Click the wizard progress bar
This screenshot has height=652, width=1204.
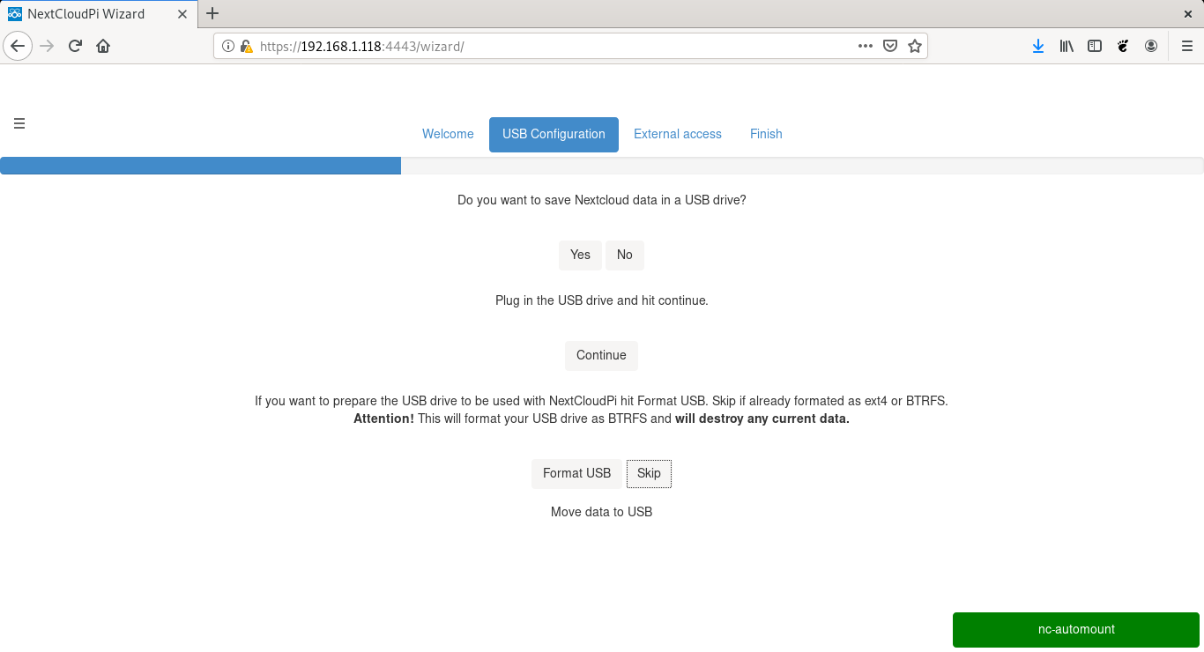(x=602, y=166)
